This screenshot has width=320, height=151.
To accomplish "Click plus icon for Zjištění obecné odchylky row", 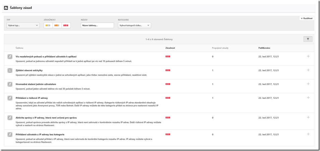I will [x=308, y=70].
